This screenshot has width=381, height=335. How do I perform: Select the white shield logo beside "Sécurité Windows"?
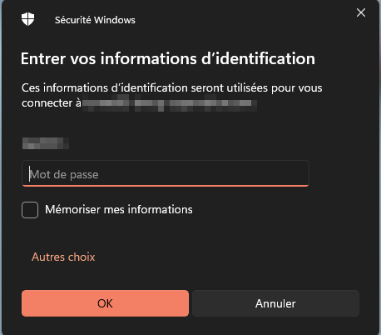27,19
